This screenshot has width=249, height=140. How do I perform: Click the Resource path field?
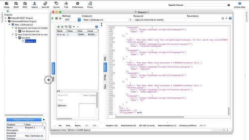click(x=160, y=20)
